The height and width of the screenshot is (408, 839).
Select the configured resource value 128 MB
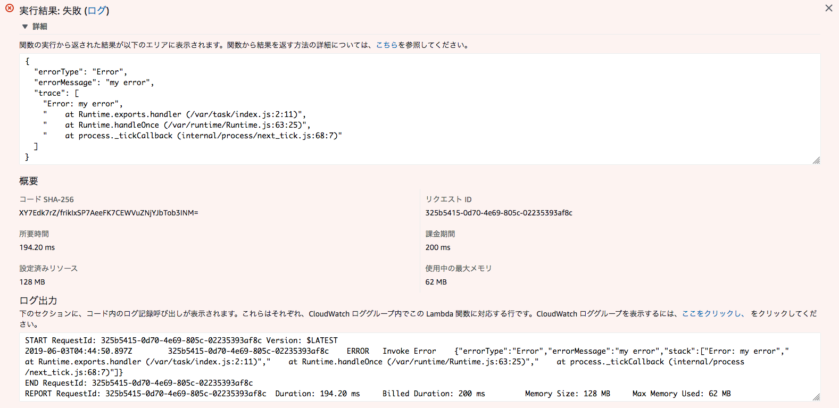[x=32, y=282]
